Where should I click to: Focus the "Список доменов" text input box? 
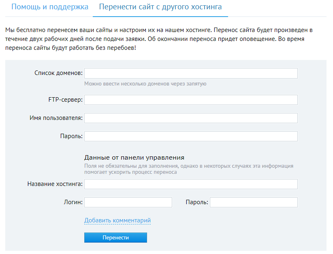(x=191, y=73)
